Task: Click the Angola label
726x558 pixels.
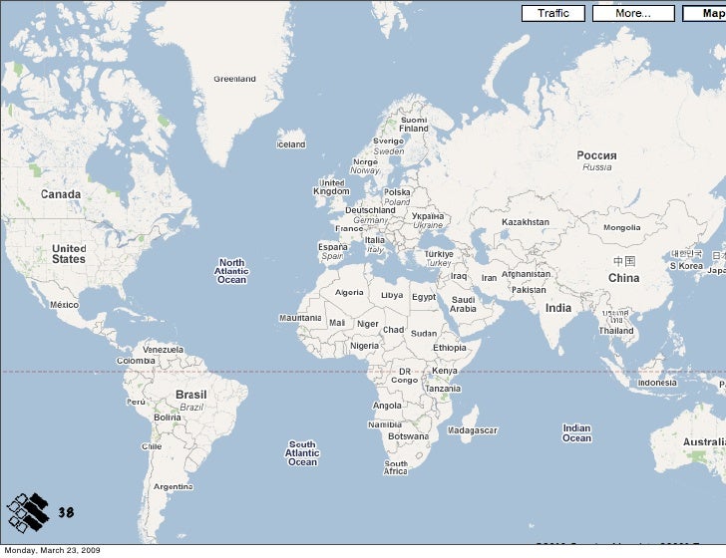Action: pos(387,406)
